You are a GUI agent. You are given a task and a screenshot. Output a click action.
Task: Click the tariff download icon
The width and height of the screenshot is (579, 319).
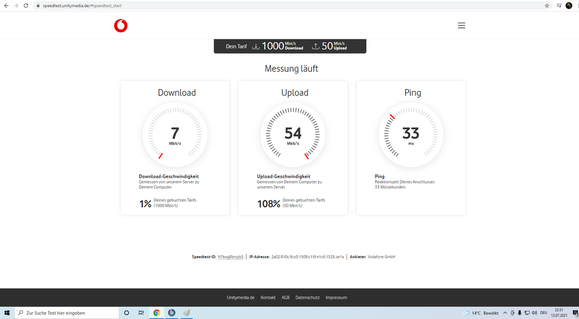[x=256, y=46]
